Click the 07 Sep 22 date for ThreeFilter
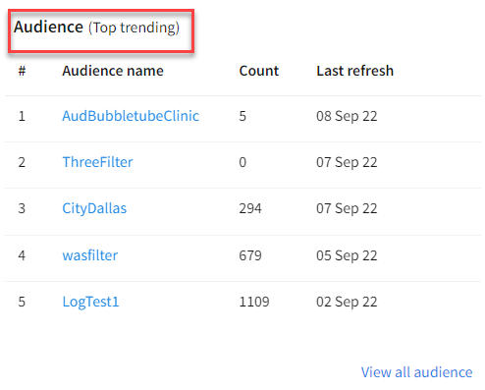The width and height of the screenshot is (485, 390). 347,162
